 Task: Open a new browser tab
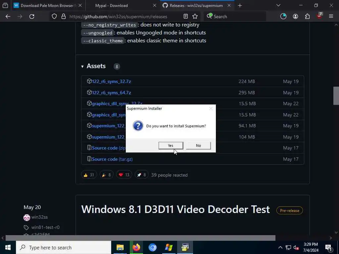pyautogui.click(x=240, y=6)
